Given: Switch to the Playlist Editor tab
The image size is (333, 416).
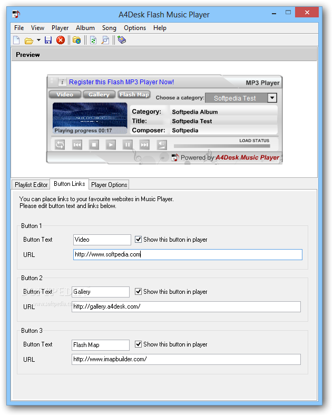Looking at the screenshot, I should coord(31,185).
